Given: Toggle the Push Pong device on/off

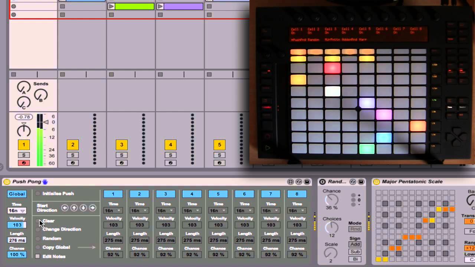Looking at the screenshot, I should pyautogui.click(x=7, y=182).
